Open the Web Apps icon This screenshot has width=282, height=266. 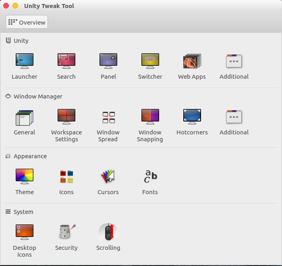click(192, 61)
